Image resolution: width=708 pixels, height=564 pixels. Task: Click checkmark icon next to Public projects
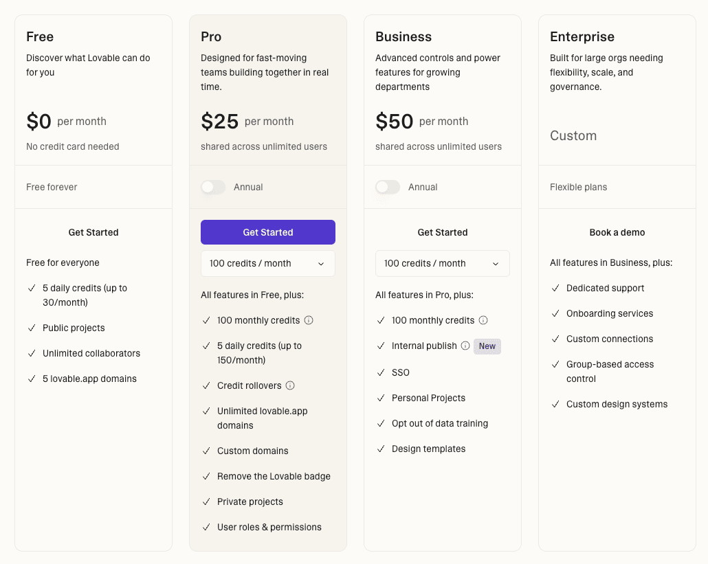32,328
